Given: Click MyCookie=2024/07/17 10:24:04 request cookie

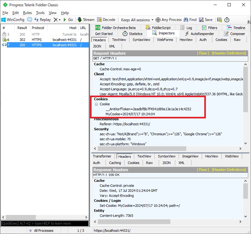Looking at the screenshot, I should tap(130, 114).
